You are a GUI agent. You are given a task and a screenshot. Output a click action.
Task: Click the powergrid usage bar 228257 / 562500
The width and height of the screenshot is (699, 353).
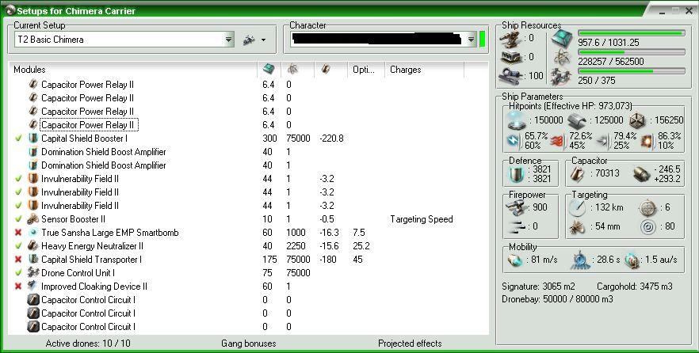tap(631, 52)
